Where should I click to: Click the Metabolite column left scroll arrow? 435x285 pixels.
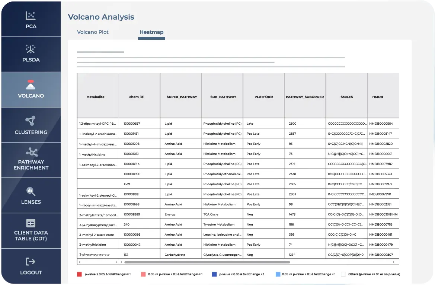point(80,262)
